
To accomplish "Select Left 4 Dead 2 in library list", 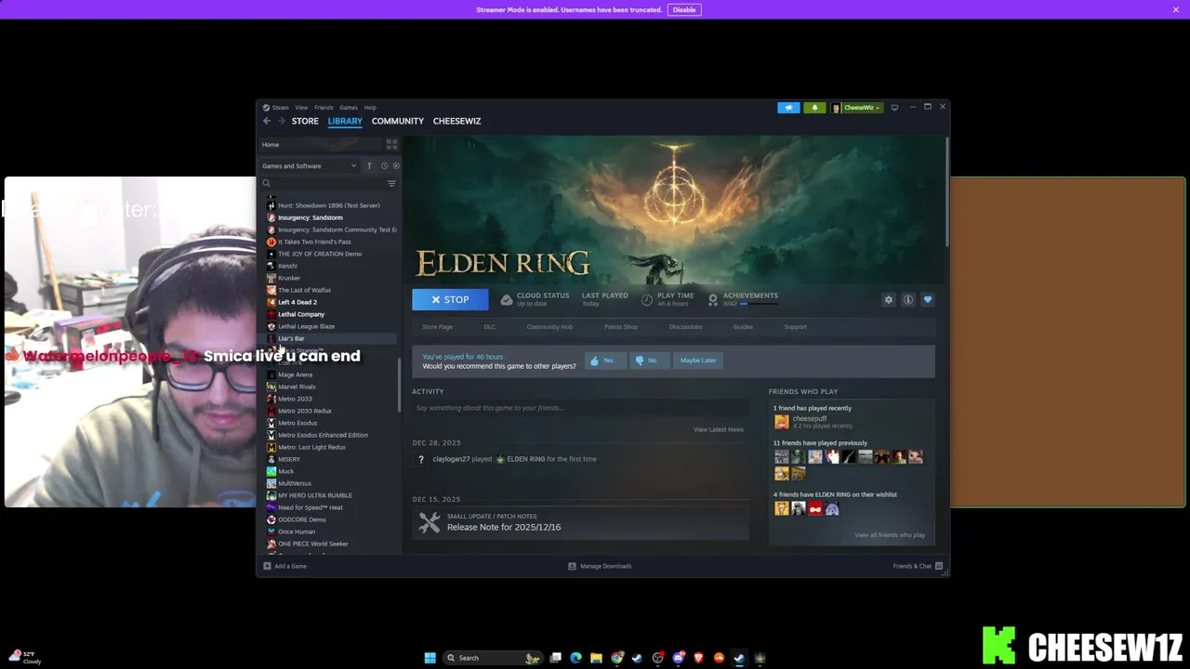I will tap(297, 302).
